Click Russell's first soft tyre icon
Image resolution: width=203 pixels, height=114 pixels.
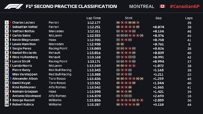[118, 100]
